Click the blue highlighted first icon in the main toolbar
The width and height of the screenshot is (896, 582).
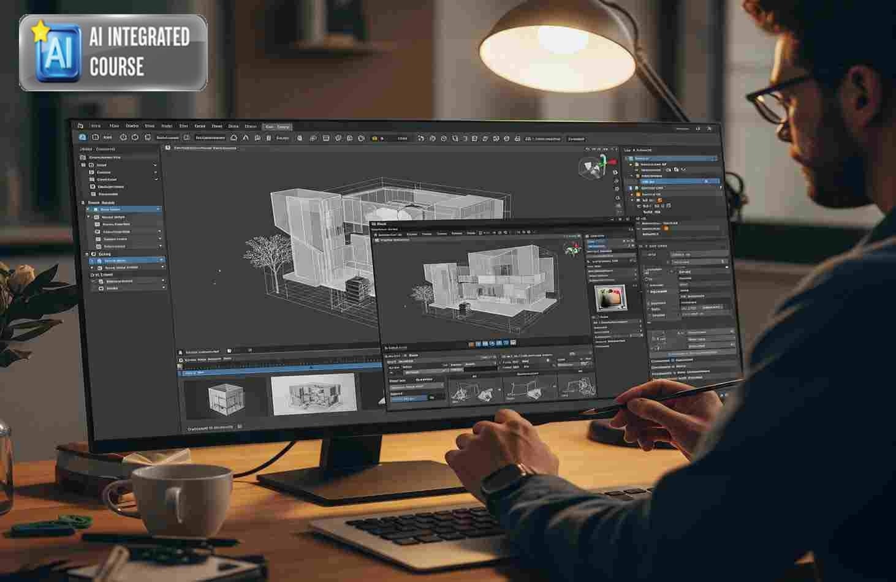(83, 137)
